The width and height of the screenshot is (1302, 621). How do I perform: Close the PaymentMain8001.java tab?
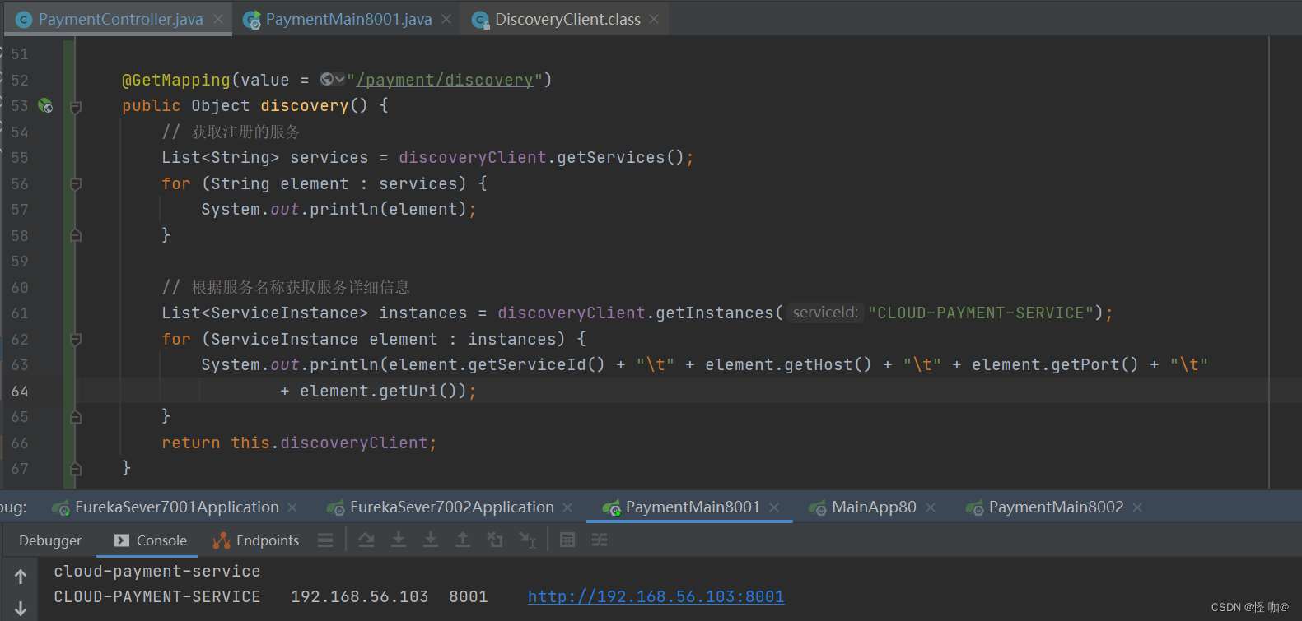(x=446, y=19)
